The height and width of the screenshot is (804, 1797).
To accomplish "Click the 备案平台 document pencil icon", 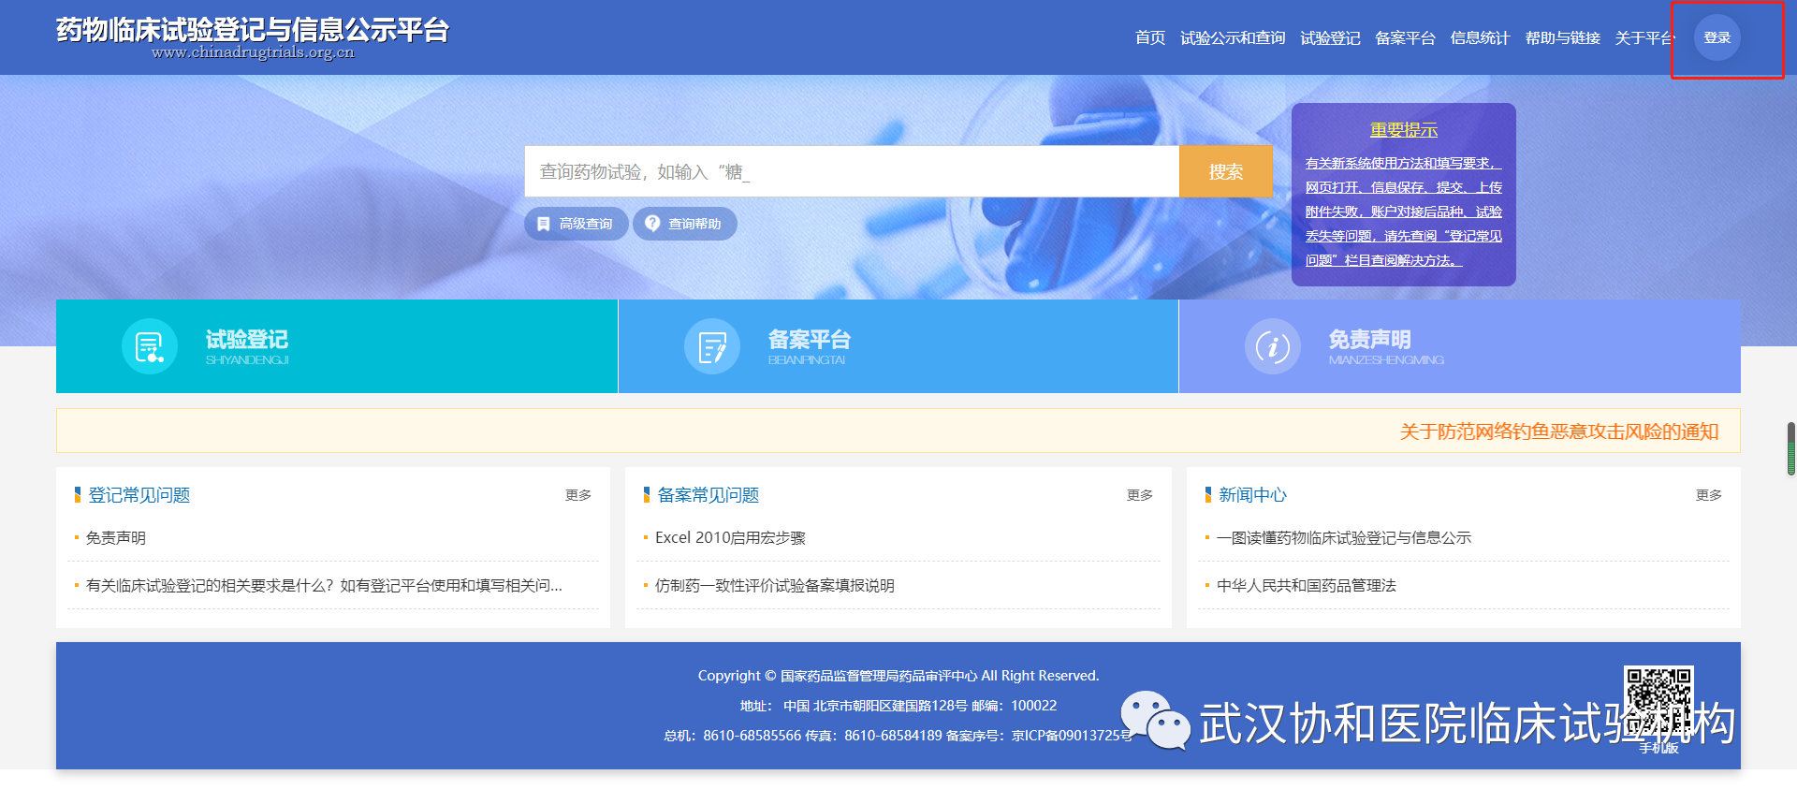I will click(x=711, y=346).
